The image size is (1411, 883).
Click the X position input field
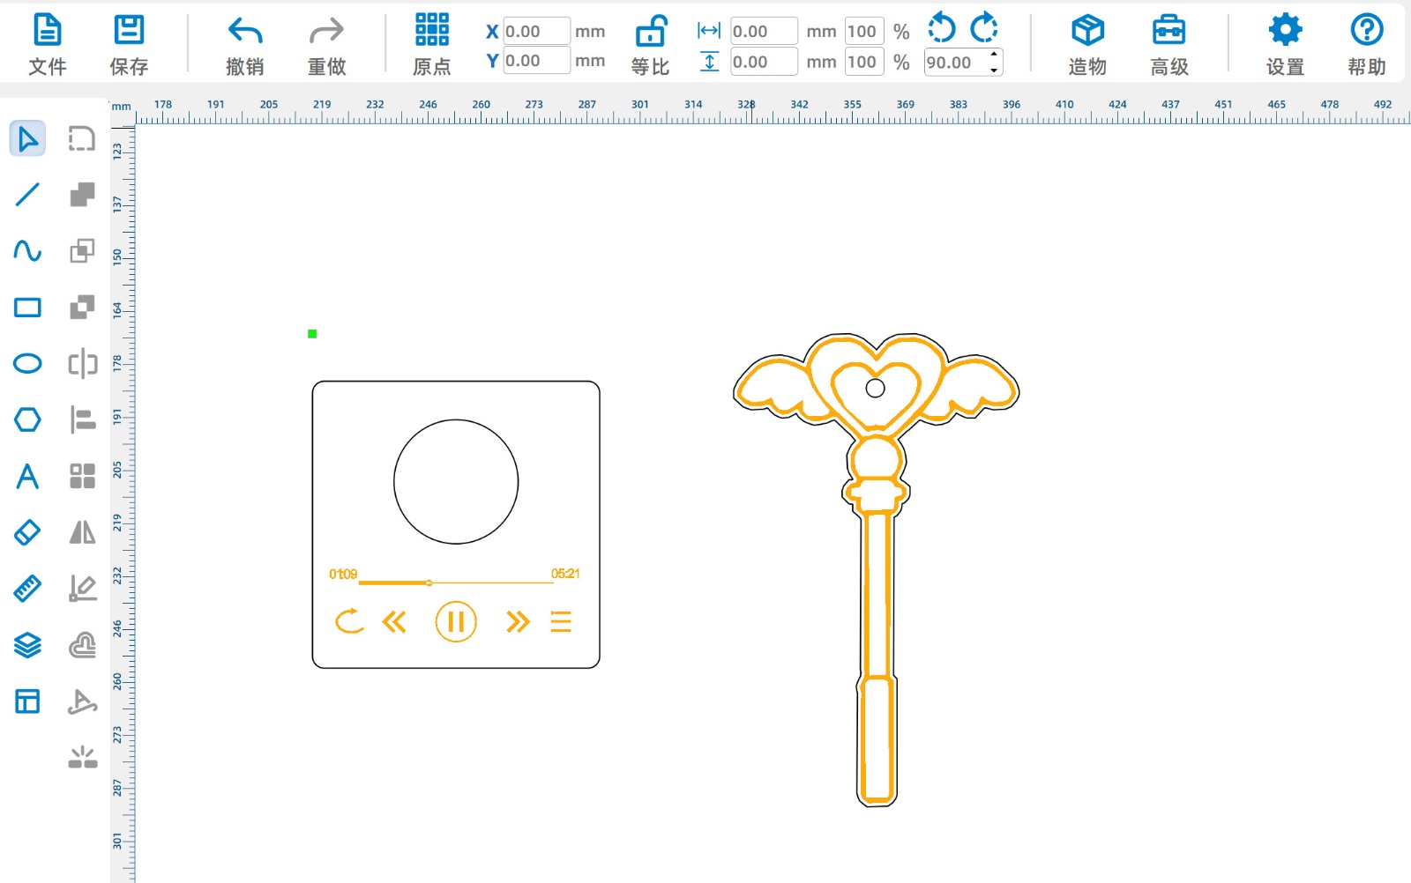point(536,32)
